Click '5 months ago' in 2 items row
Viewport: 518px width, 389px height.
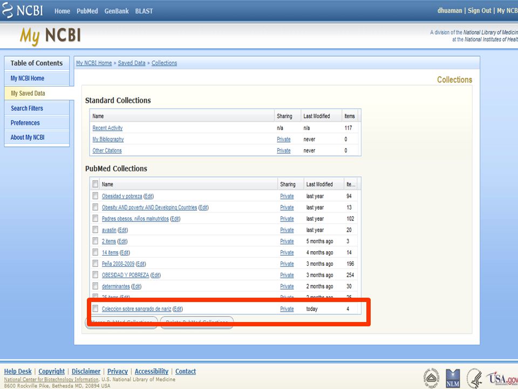pos(319,241)
